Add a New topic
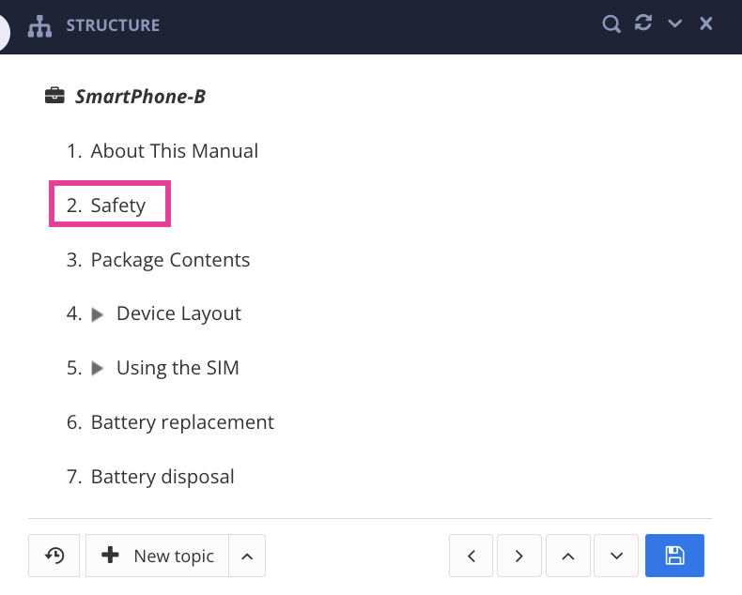Image resolution: width=742 pixels, height=595 pixels. [158, 556]
